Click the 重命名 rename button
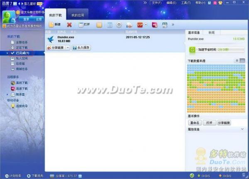 (x=195, y=123)
